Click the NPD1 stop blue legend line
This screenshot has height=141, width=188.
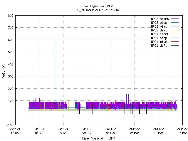175,38
